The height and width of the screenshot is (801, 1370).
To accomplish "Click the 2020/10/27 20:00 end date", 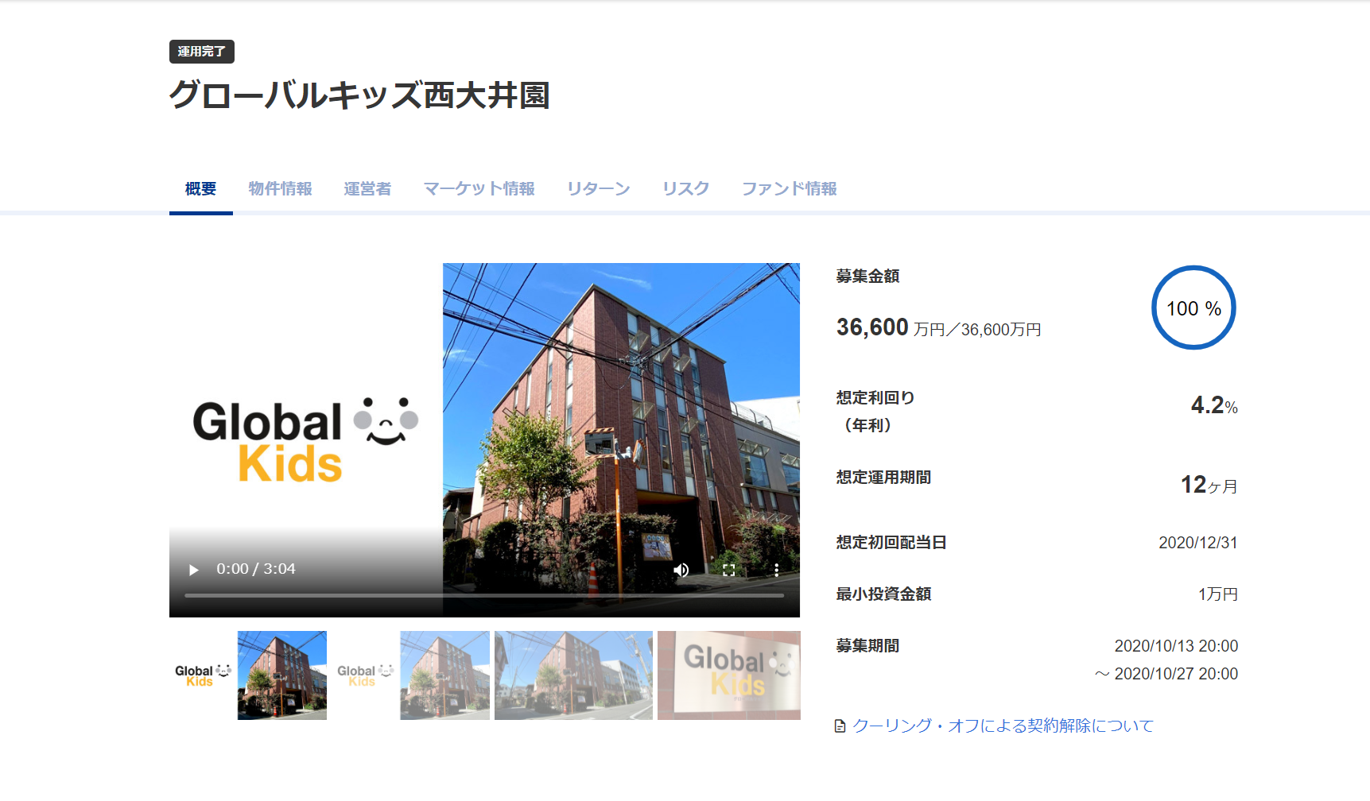I will point(1176,674).
